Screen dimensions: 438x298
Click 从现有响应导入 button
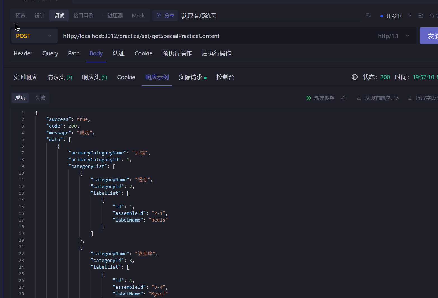pos(379,98)
